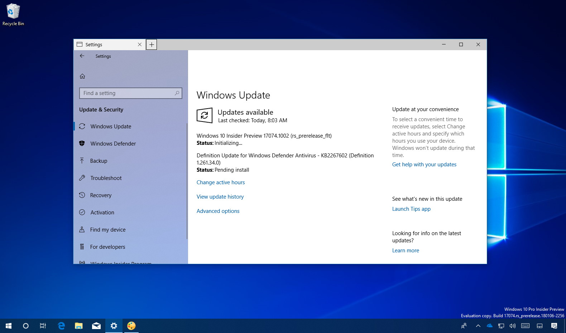Open the Mail app from the taskbar
Image resolution: width=566 pixels, height=333 pixels.
96,326
